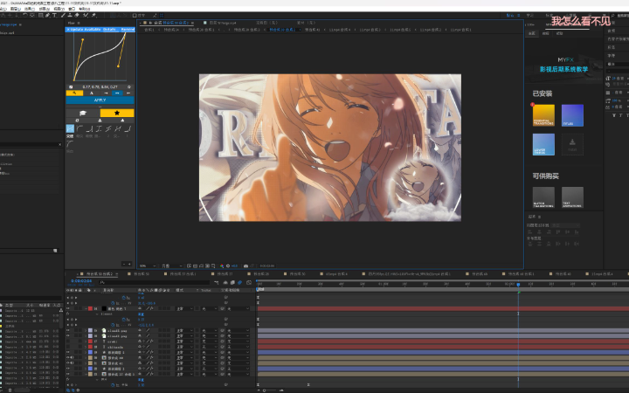Screen dimensions: 629x393
Task: Click the Details link in update banner
Action: (111, 30)
